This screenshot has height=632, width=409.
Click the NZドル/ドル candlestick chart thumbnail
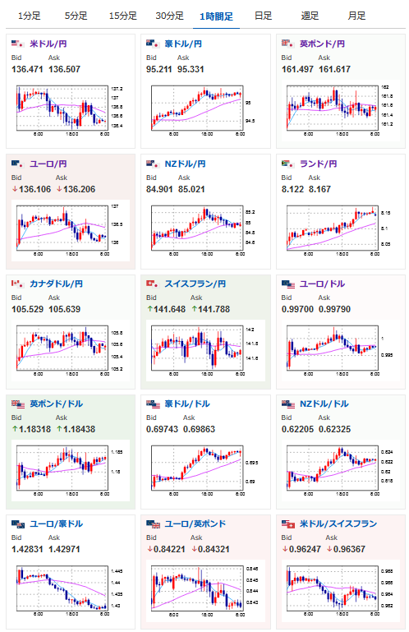338,470
